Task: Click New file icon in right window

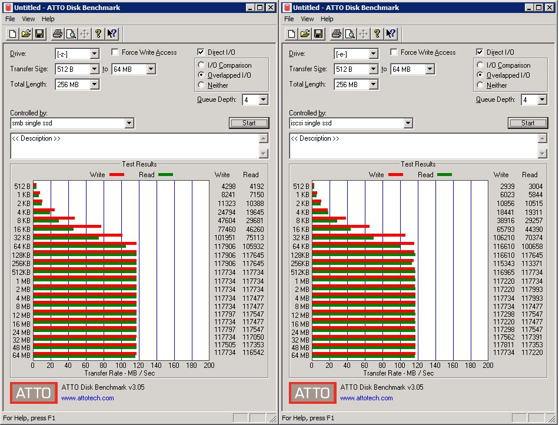Action: pos(291,34)
